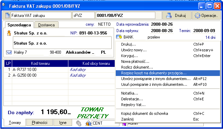Click the NIP value 891-00-13-956
223x129 pixels.
coord(93,33)
